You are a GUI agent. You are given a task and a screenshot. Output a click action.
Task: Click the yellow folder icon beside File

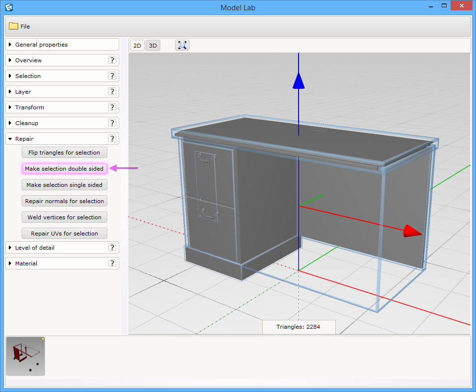tap(13, 26)
